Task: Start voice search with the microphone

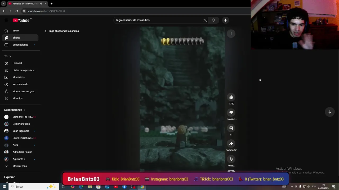Action: point(226,20)
